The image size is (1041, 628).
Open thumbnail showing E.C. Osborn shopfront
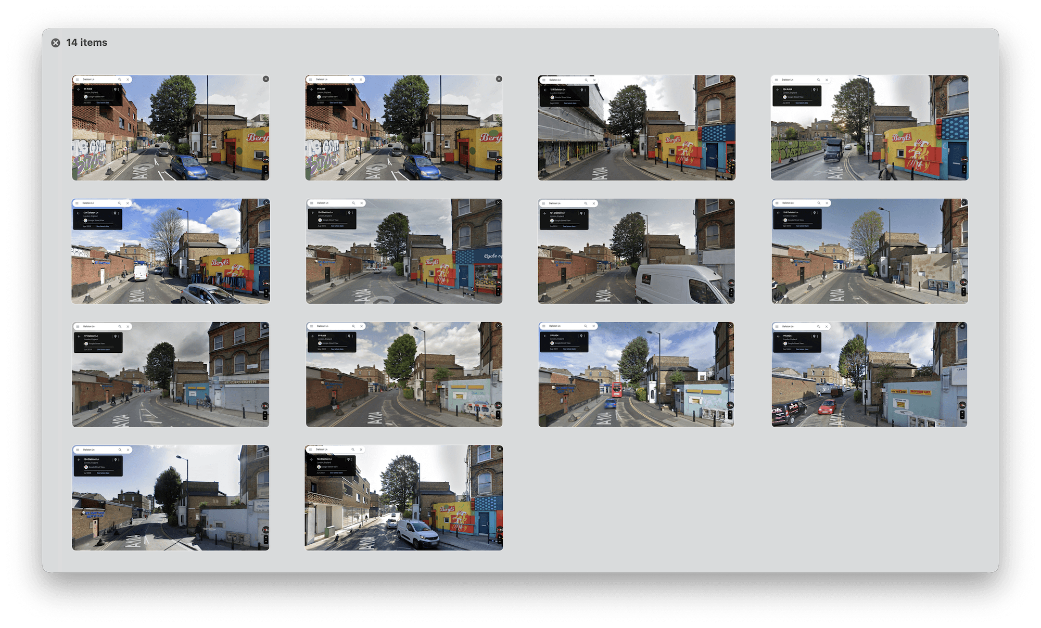171,375
